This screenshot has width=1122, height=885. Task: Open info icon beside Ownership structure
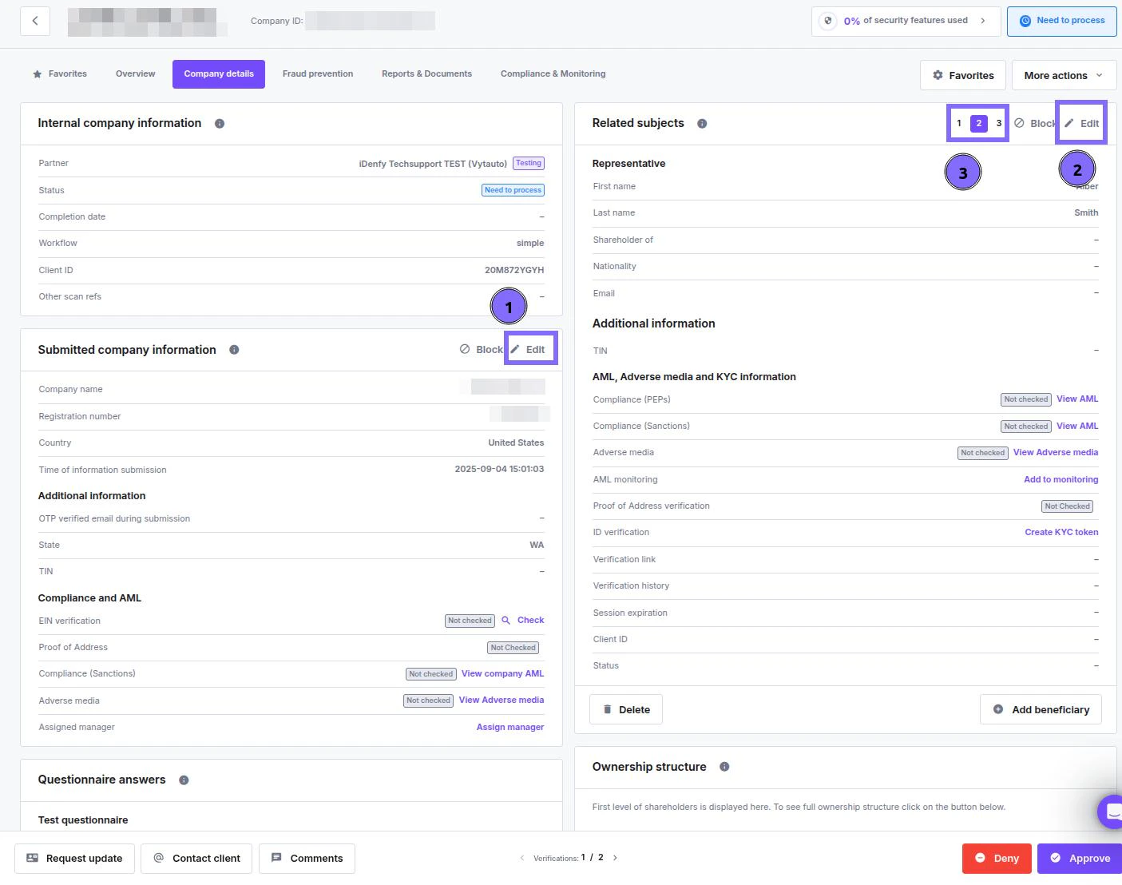tap(724, 767)
